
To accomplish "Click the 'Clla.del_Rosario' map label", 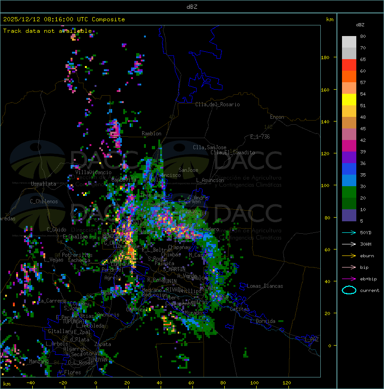I will click(217, 104).
